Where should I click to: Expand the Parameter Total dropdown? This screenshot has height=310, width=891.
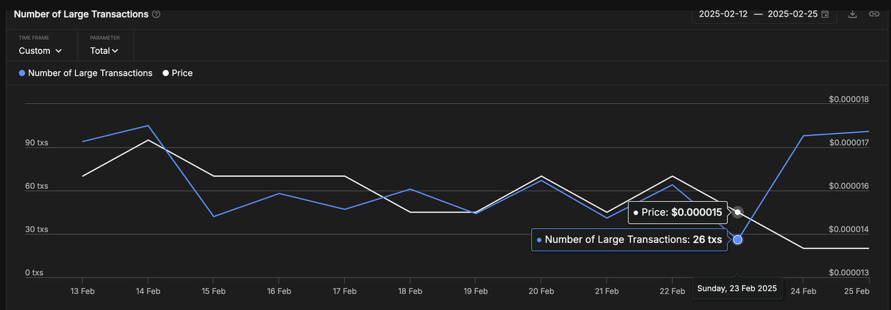pyautogui.click(x=104, y=51)
